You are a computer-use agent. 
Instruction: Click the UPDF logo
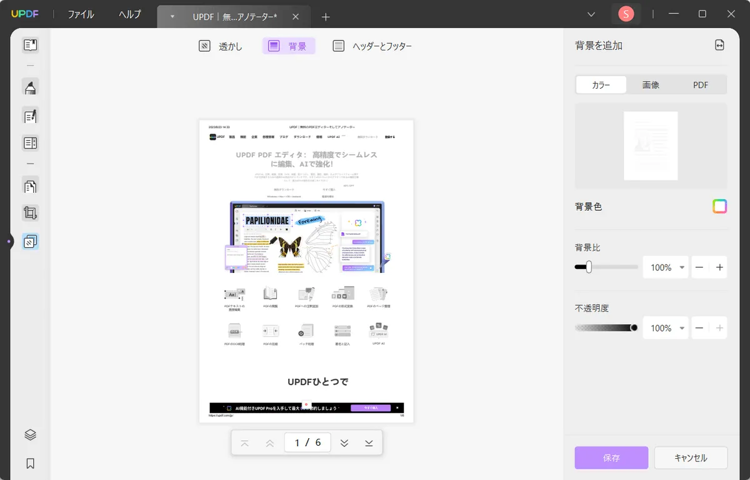(25, 14)
